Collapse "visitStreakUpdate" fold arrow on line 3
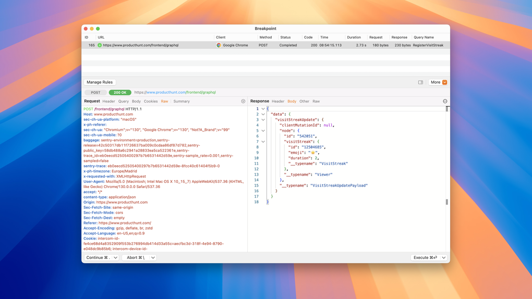This screenshot has width=532, height=299. 263,120
